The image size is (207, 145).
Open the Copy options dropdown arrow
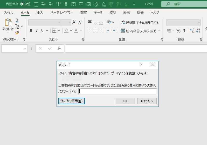22,27
